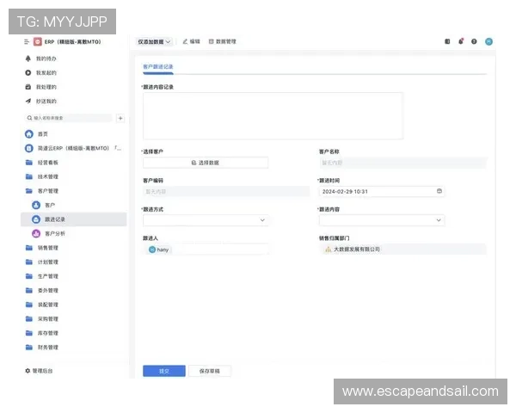Expand the 装配管理 folder

(42, 305)
